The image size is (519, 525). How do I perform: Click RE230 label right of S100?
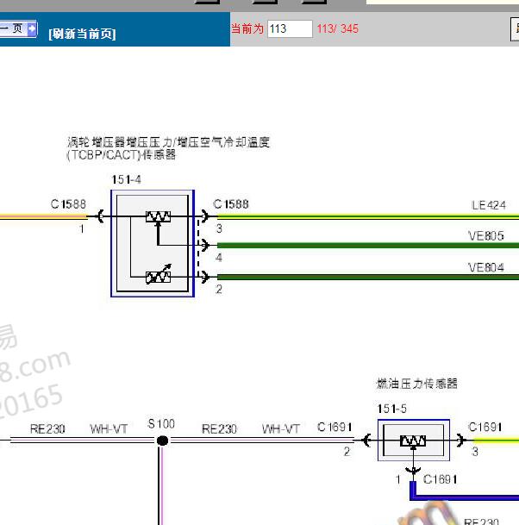[219, 429]
